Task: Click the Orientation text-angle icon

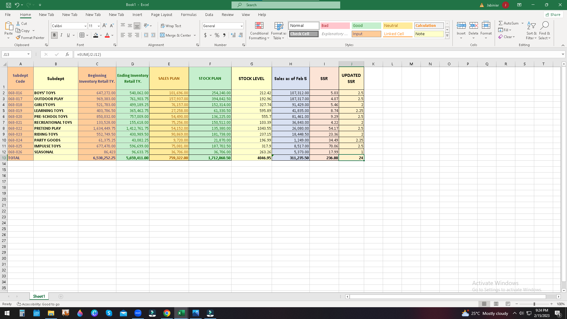Action: [x=146, y=26]
